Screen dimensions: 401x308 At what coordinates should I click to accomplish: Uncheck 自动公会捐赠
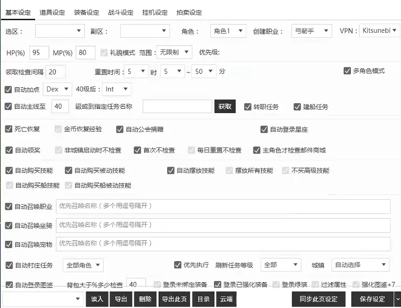pyautogui.click(x=120, y=129)
